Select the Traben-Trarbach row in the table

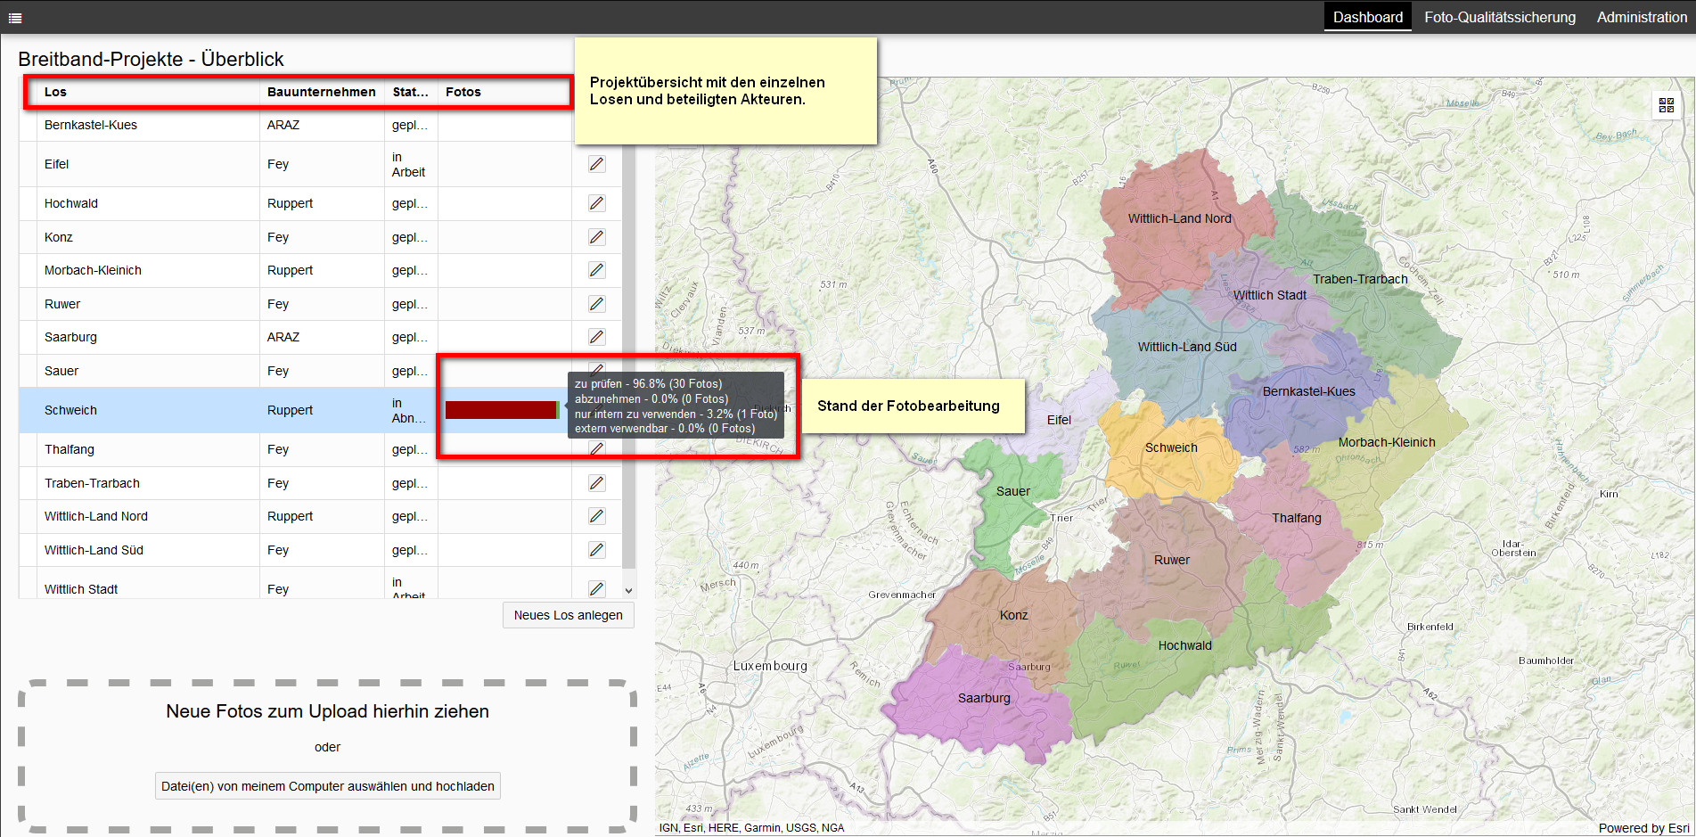(x=321, y=483)
